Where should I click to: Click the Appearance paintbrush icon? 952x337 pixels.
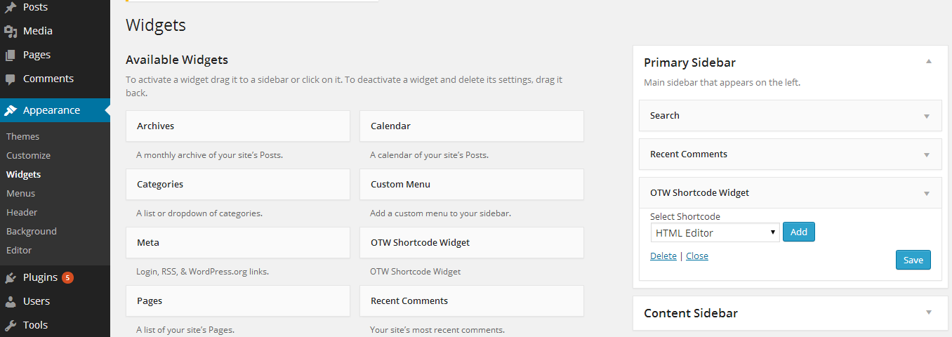tap(11, 110)
